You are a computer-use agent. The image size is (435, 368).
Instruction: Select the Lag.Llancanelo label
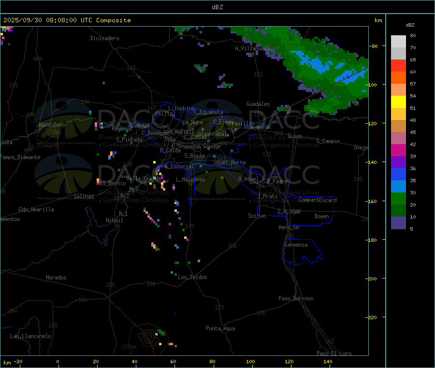[x=30, y=336]
